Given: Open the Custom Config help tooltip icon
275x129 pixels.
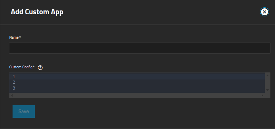Looking at the screenshot, I should coord(40,68).
